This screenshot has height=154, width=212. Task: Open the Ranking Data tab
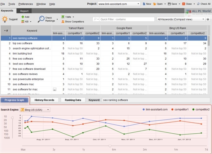click(x=73, y=100)
